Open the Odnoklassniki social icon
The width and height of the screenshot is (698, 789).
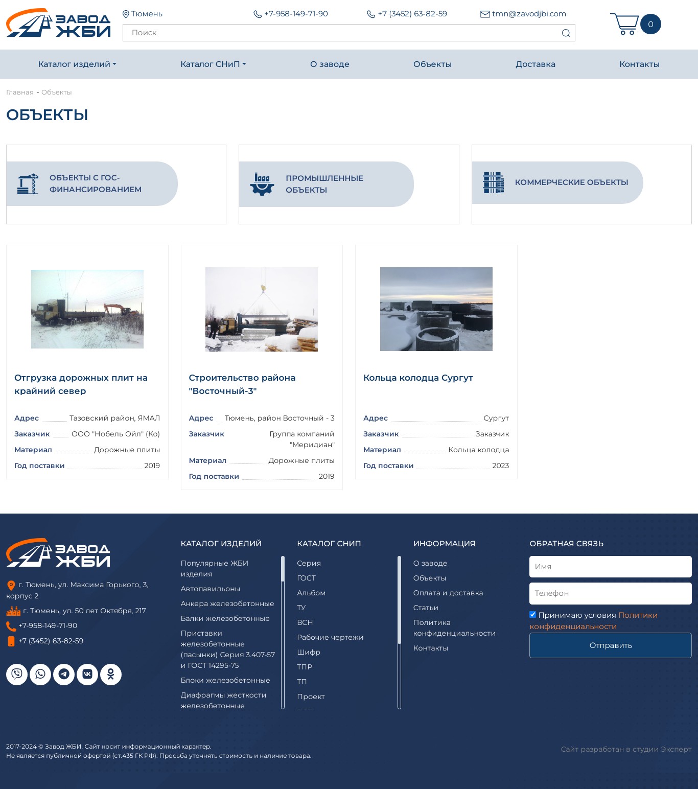(111, 675)
